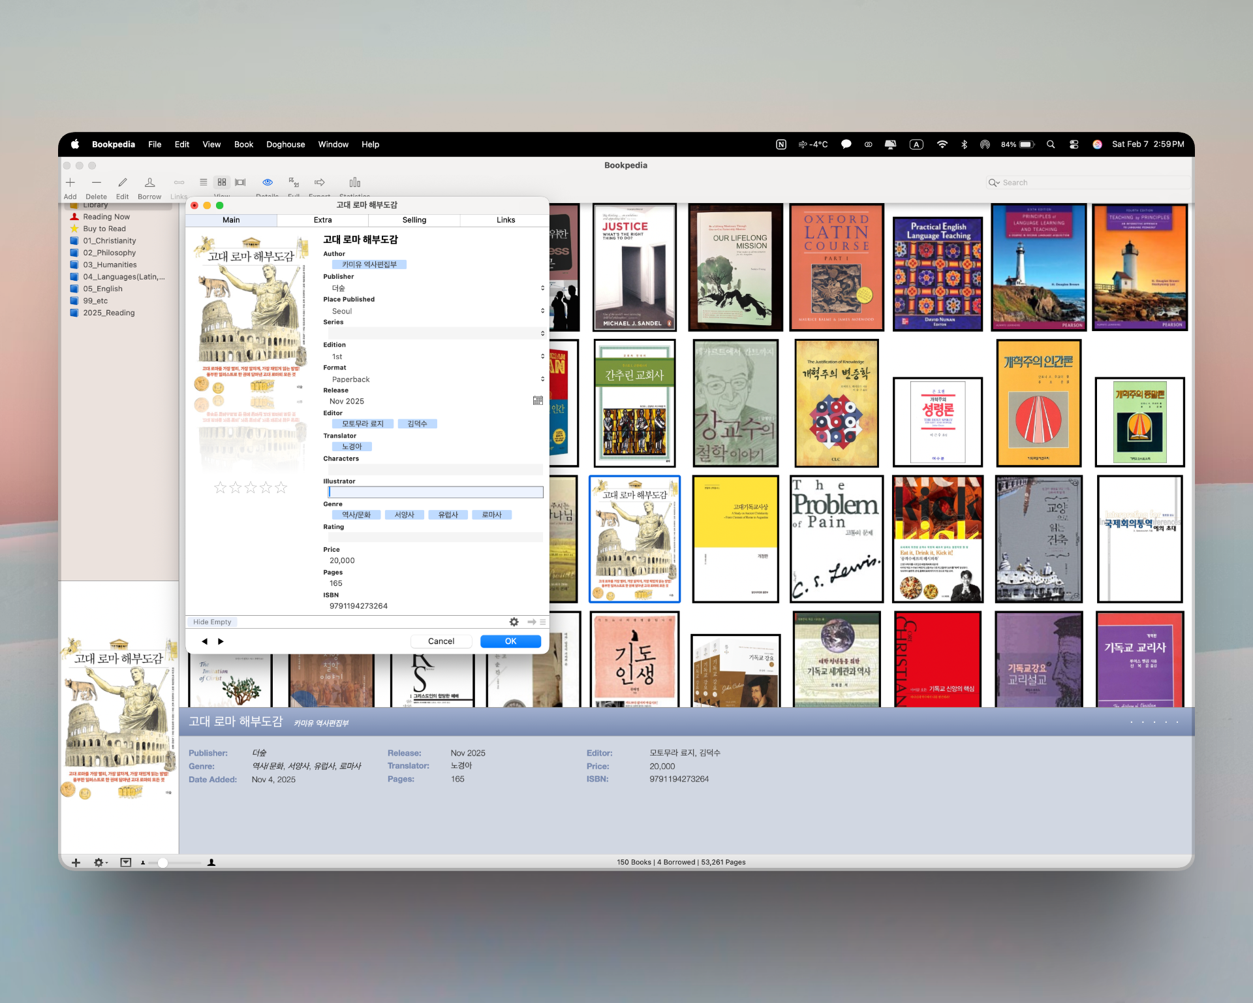The width and height of the screenshot is (1253, 1003).
Task: Click the Add book toolbar icon
Action: click(x=70, y=183)
